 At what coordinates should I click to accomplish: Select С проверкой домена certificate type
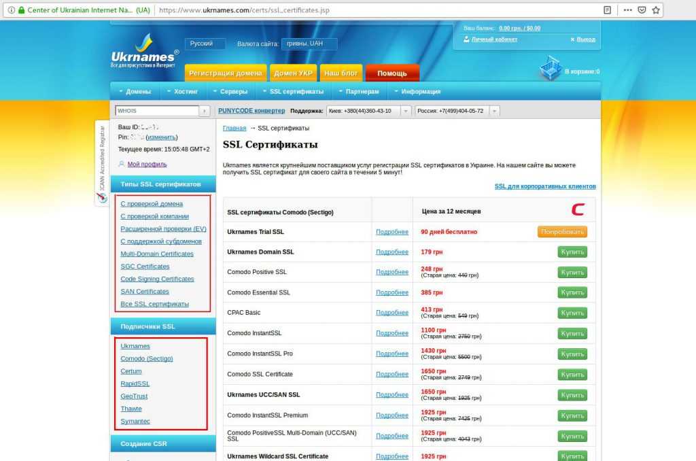click(152, 203)
